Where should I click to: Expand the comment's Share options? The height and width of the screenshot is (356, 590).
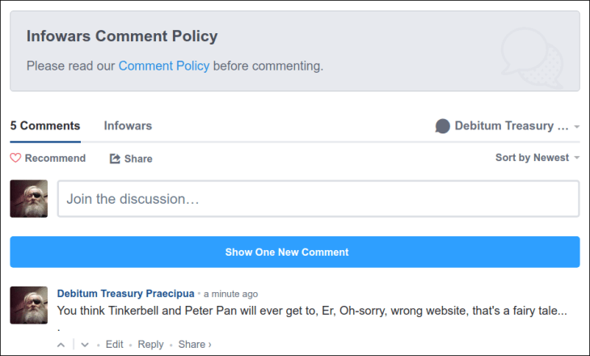(x=194, y=344)
